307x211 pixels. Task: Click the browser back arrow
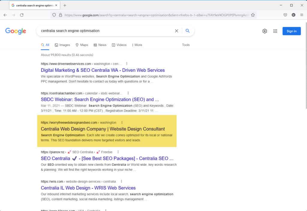pyautogui.click(x=5, y=15)
